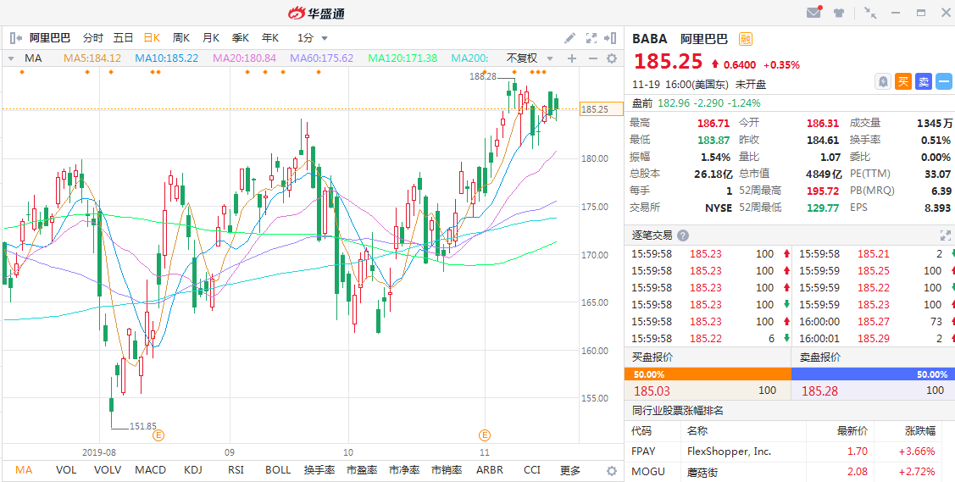955x482 pixels.
Task: Set a price alert bell
Action: [883, 81]
